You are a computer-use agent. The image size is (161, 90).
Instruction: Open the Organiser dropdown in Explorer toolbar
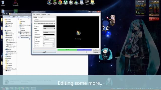(x=7, y=17)
